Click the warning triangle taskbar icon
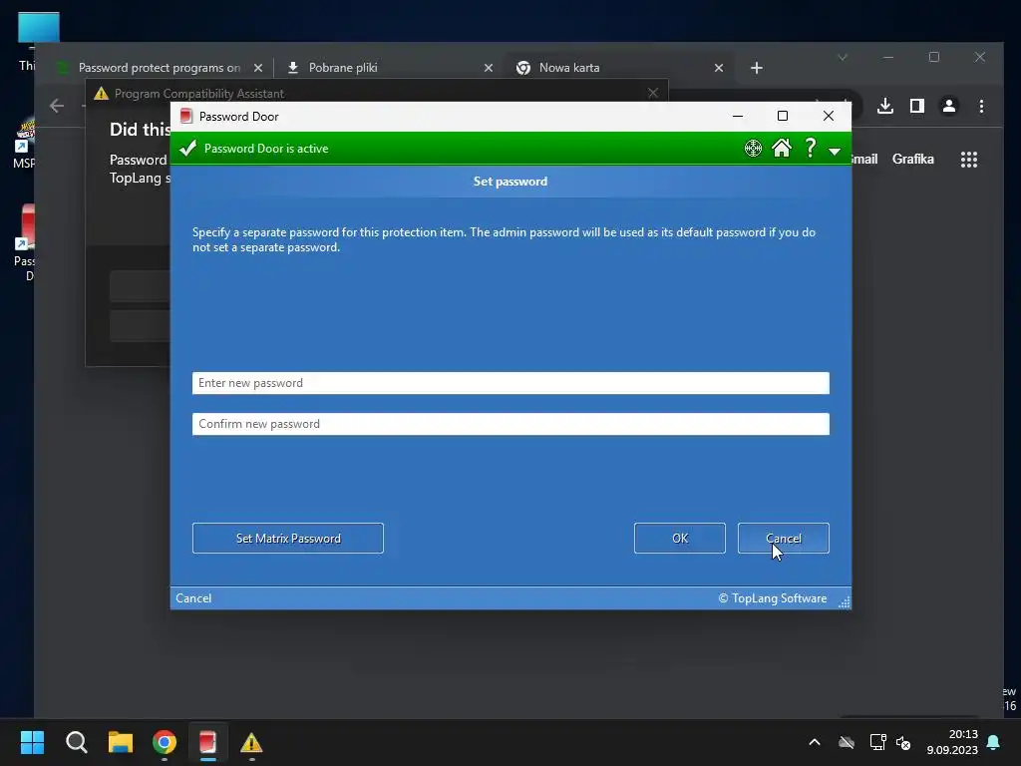1021x766 pixels. click(251, 742)
